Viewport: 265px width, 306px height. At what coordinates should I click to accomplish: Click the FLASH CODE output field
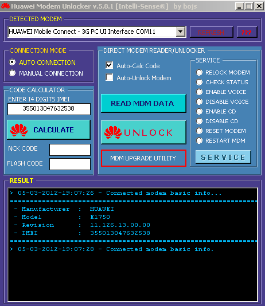(70, 164)
